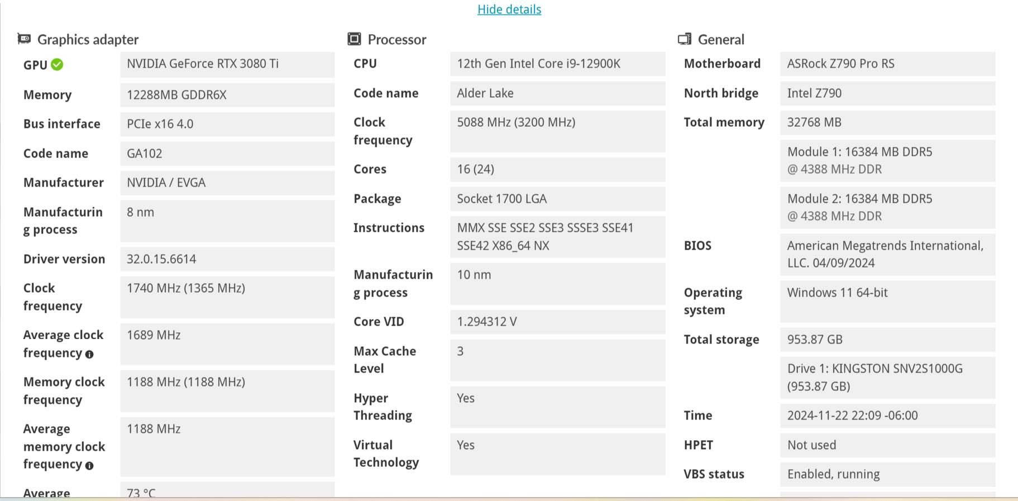Click the Alder Lake code name value

[558, 93]
